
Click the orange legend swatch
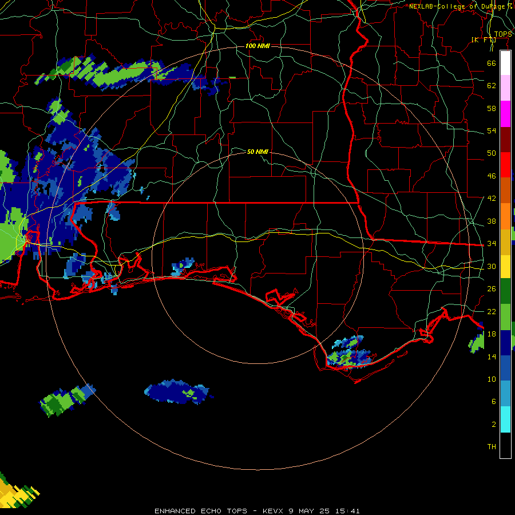click(x=505, y=216)
